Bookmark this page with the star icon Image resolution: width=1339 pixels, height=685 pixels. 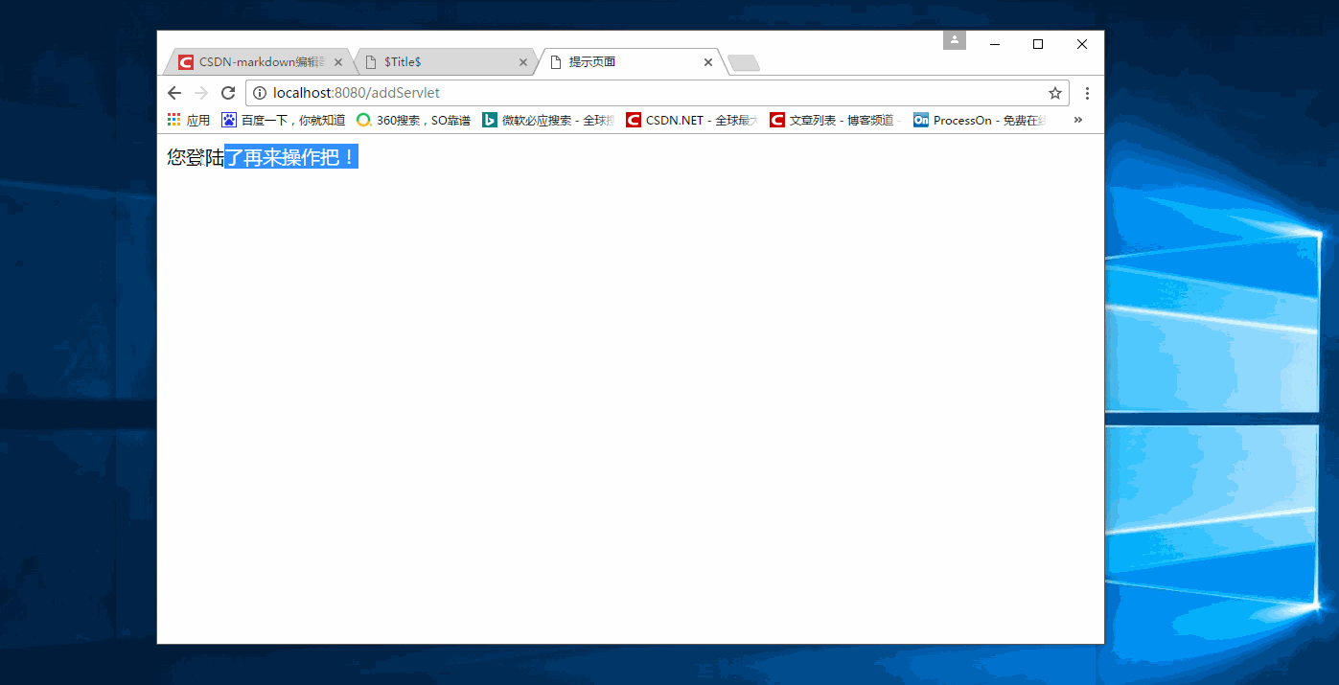1054,93
